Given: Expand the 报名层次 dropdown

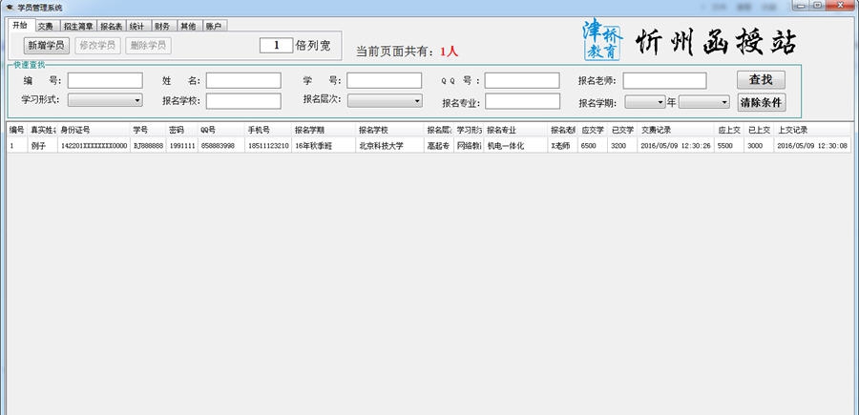Looking at the screenshot, I should point(385,101).
